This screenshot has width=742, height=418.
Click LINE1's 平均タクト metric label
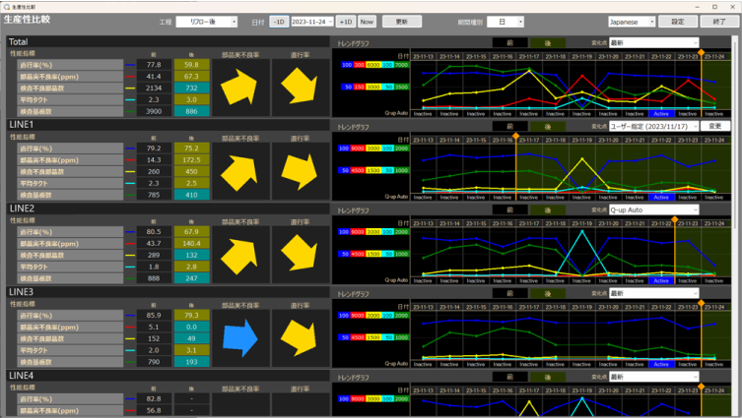[x=70, y=183]
